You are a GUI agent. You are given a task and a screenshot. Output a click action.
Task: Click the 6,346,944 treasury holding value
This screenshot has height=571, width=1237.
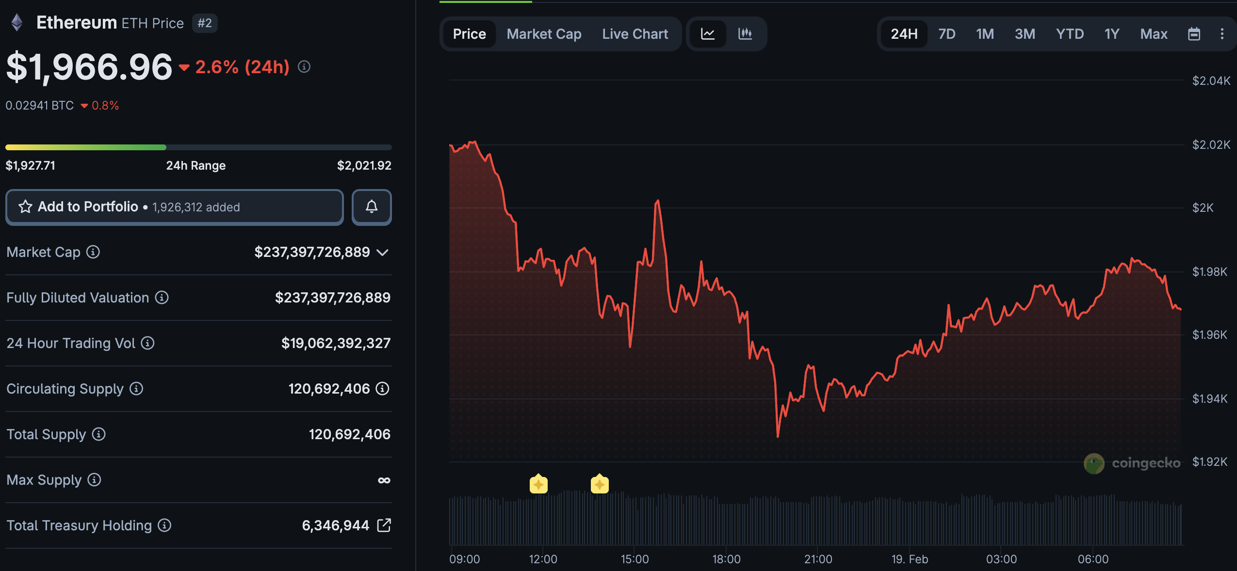pyautogui.click(x=336, y=525)
